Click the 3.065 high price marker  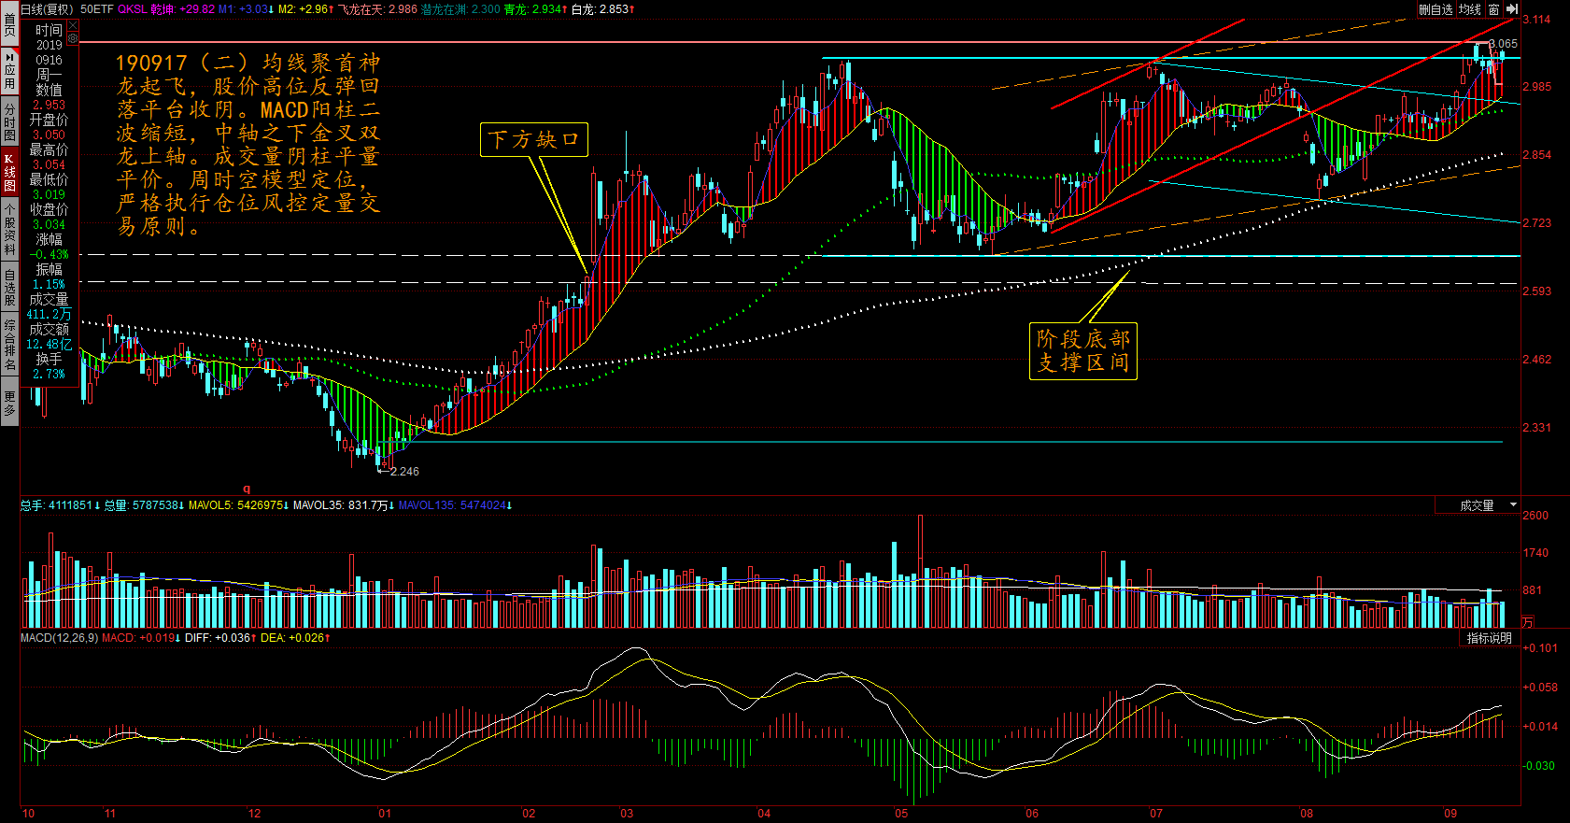[1503, 44]
